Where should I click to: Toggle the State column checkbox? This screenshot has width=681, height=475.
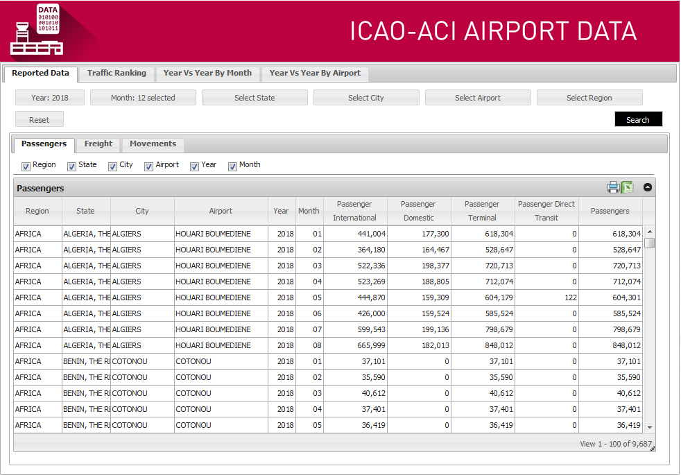pyautogui.click(x=71, y=166)
